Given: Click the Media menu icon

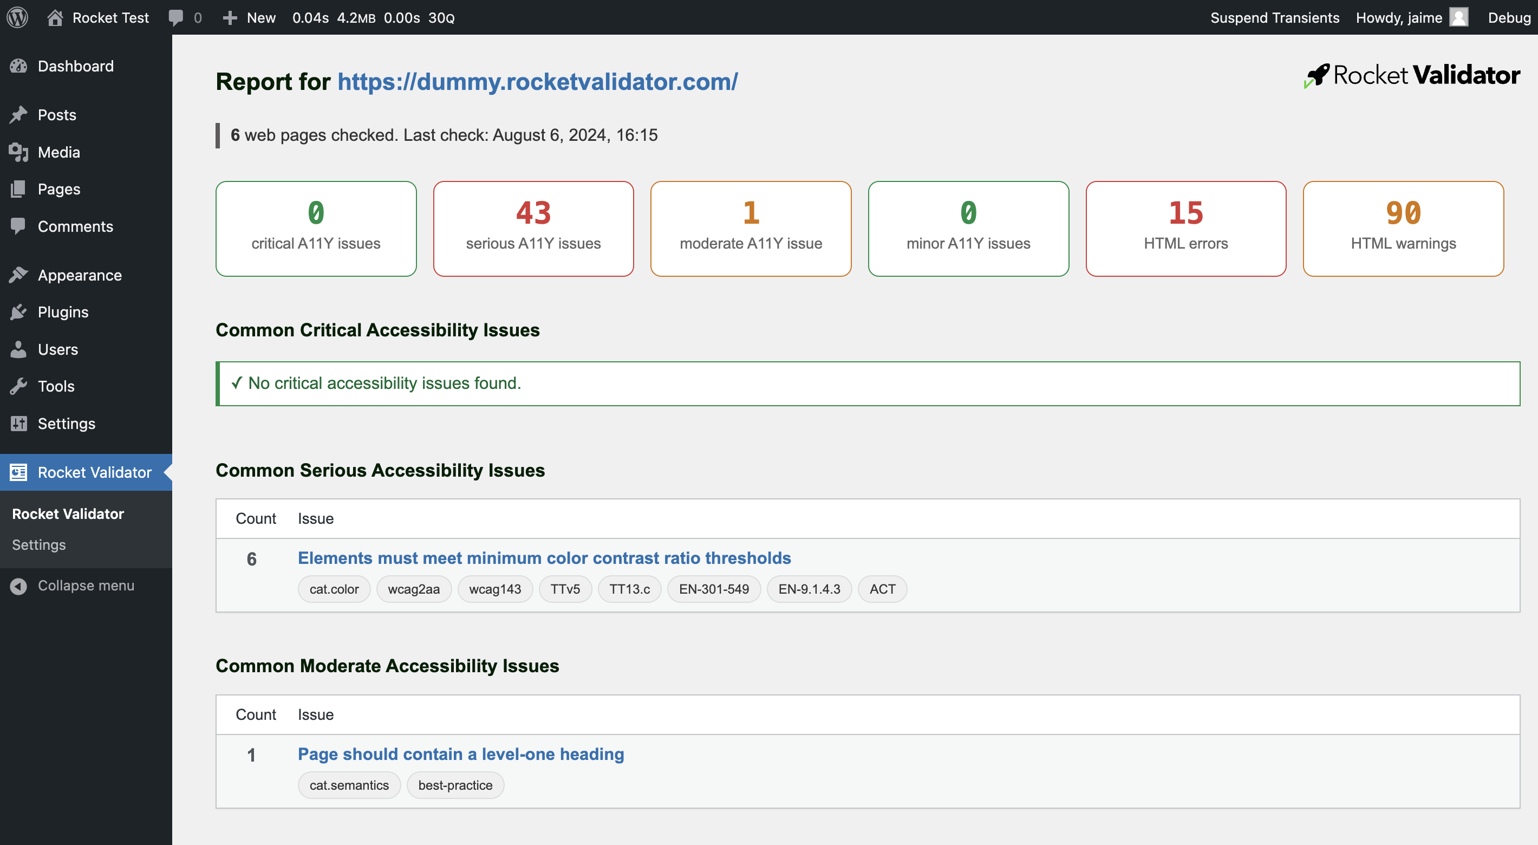Looking at the screenshot, I should (x=19, y=151).
